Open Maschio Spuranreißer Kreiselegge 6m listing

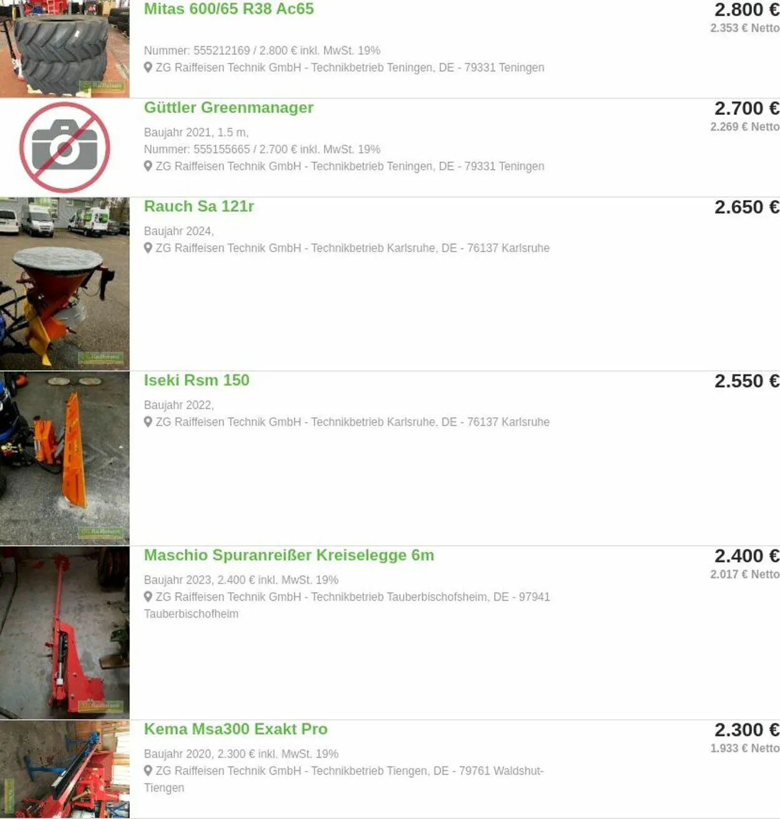(289, 555)
